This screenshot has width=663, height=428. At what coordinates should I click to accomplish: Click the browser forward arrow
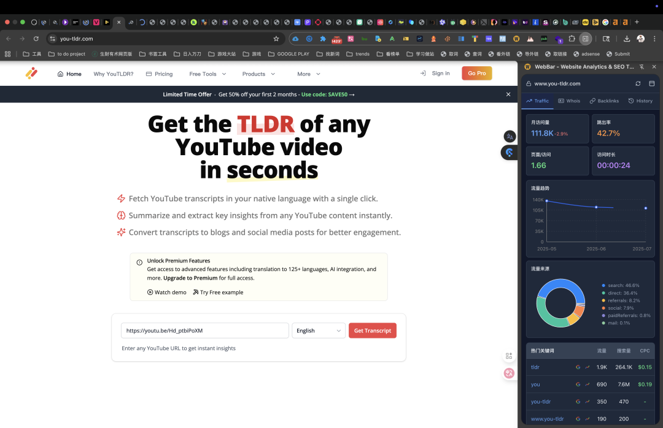click(x=22, y=39)
